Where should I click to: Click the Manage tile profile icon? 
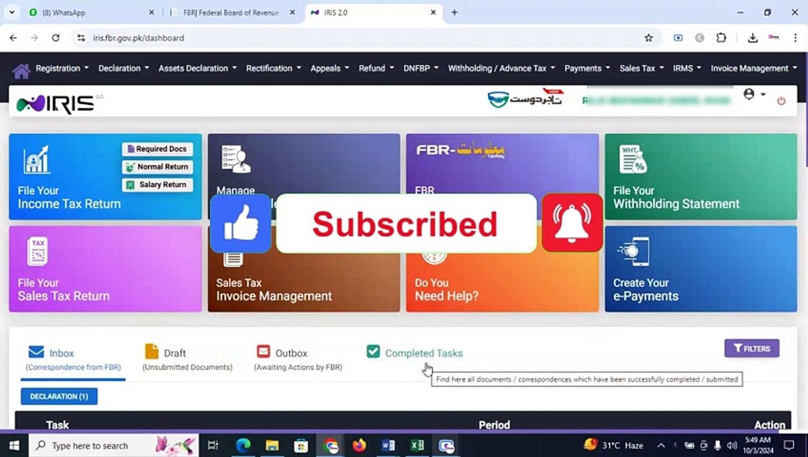[236, 159]
